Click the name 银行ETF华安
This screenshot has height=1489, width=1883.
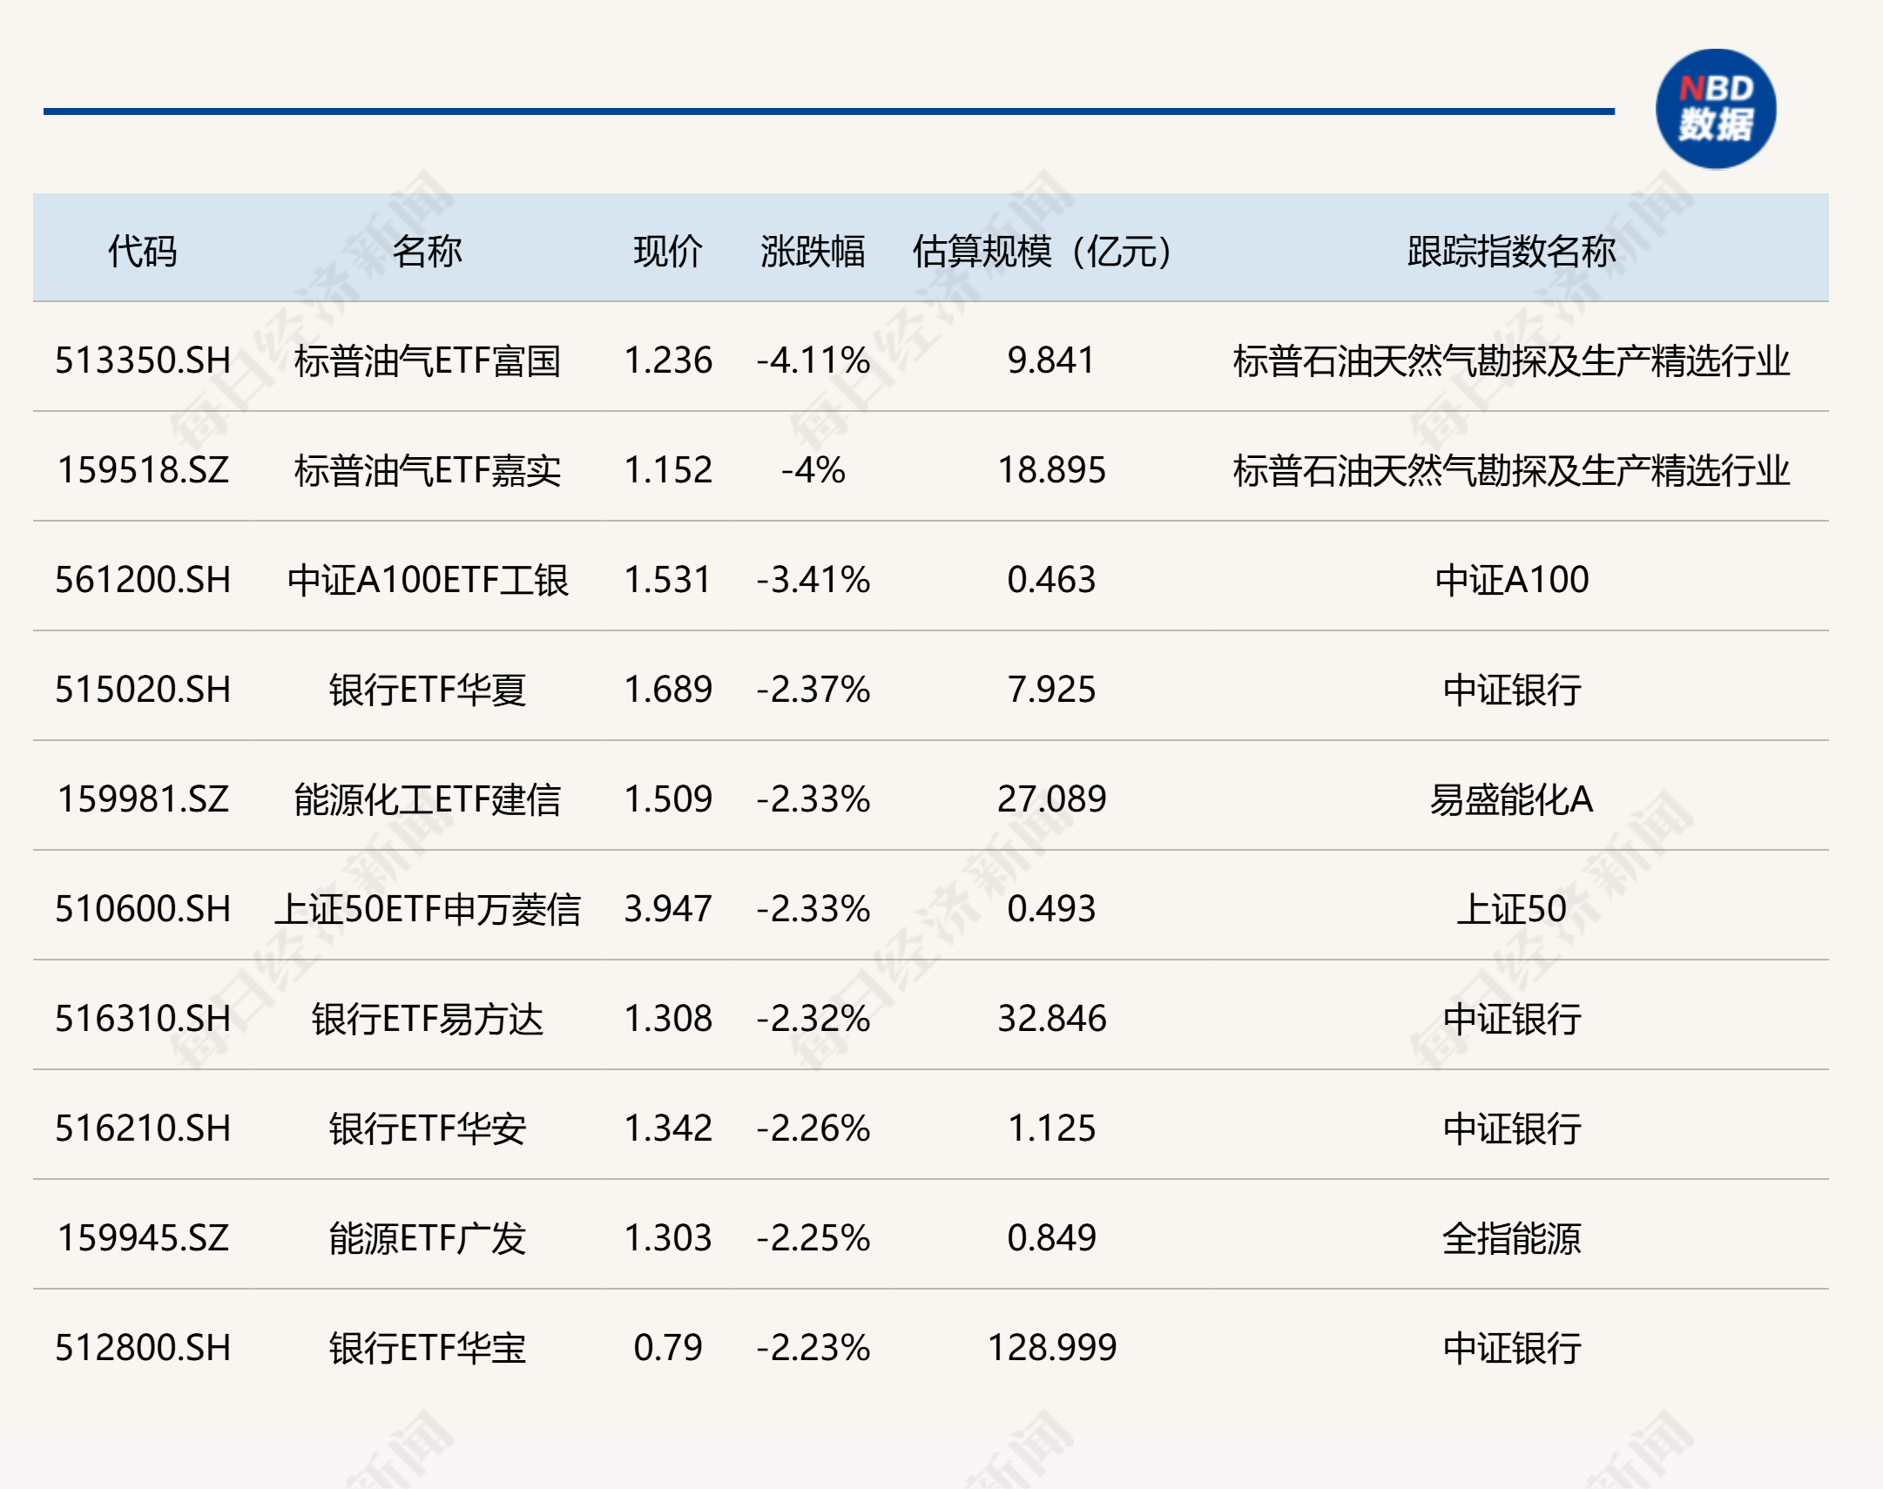click(x=427, y=1130)
